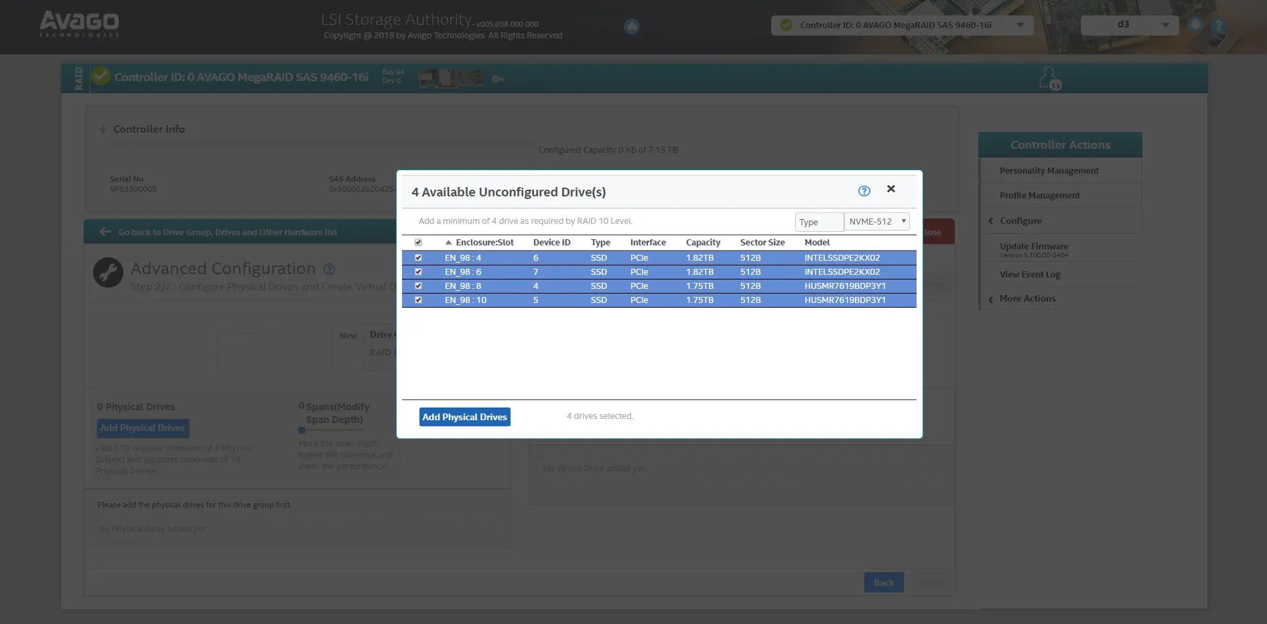Click the key icon beside the controller image

(498, 79)
